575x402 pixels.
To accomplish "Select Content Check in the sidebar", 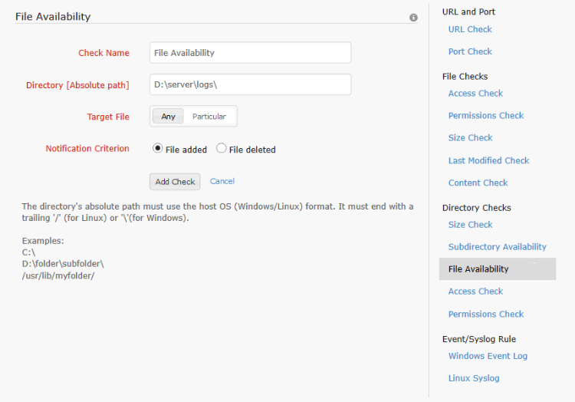I will (478, 183).
